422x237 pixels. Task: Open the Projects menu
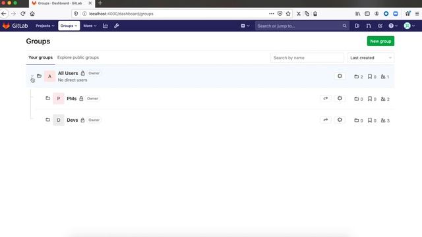[45, 26]
